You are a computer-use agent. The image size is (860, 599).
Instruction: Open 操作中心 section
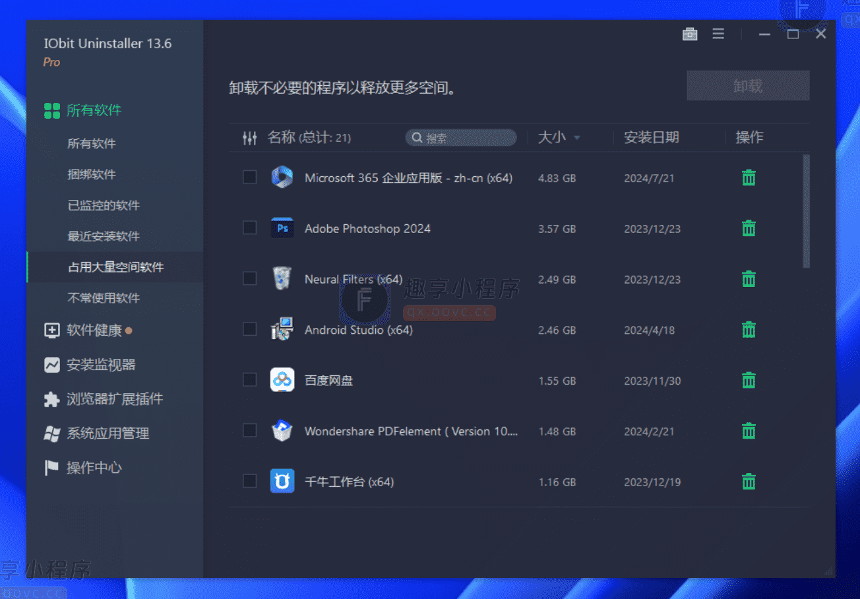tap(94, 468)
